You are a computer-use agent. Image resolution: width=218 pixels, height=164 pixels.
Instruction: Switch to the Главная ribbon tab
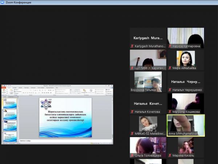[x=9, y=88]
